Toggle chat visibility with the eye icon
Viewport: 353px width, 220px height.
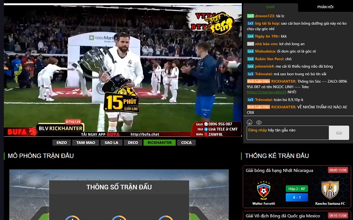pos(259,122)
